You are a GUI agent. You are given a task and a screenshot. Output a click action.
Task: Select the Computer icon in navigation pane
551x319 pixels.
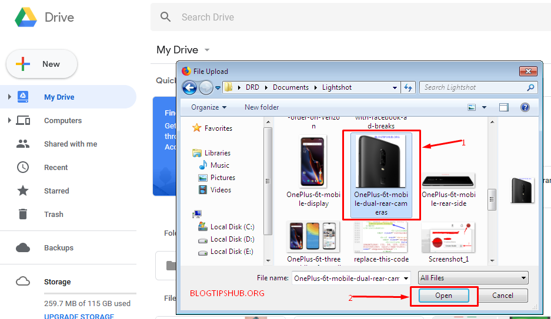(x=197, y=214)
